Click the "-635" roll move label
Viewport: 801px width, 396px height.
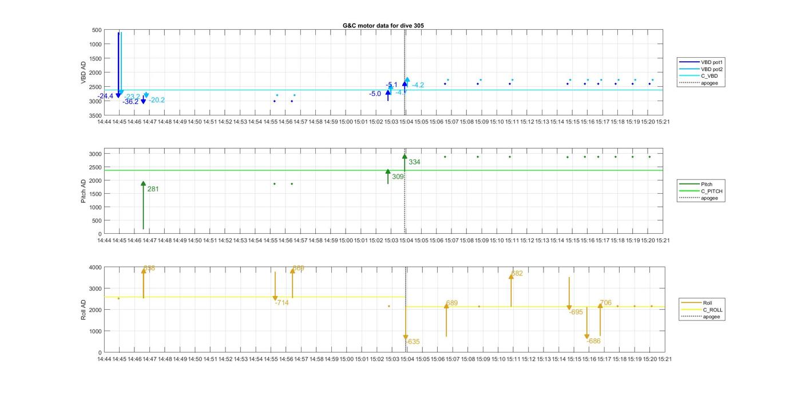pos(413,342)
